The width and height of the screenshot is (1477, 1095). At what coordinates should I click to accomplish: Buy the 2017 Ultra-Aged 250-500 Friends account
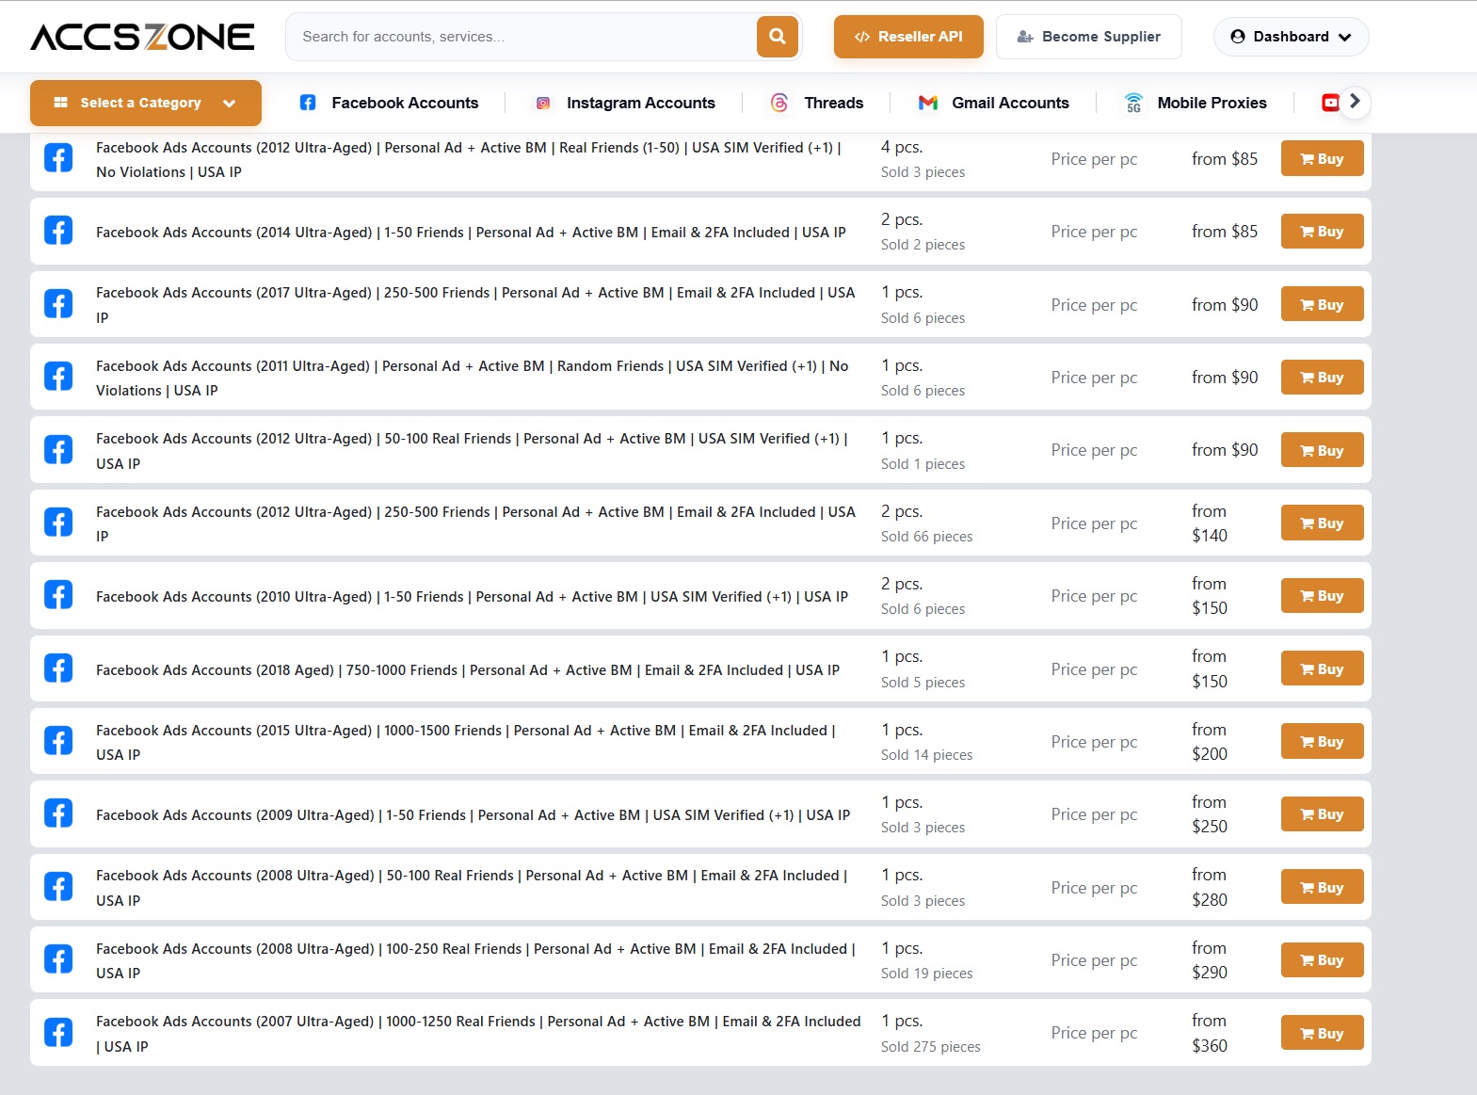click(x=1322, y=305)
